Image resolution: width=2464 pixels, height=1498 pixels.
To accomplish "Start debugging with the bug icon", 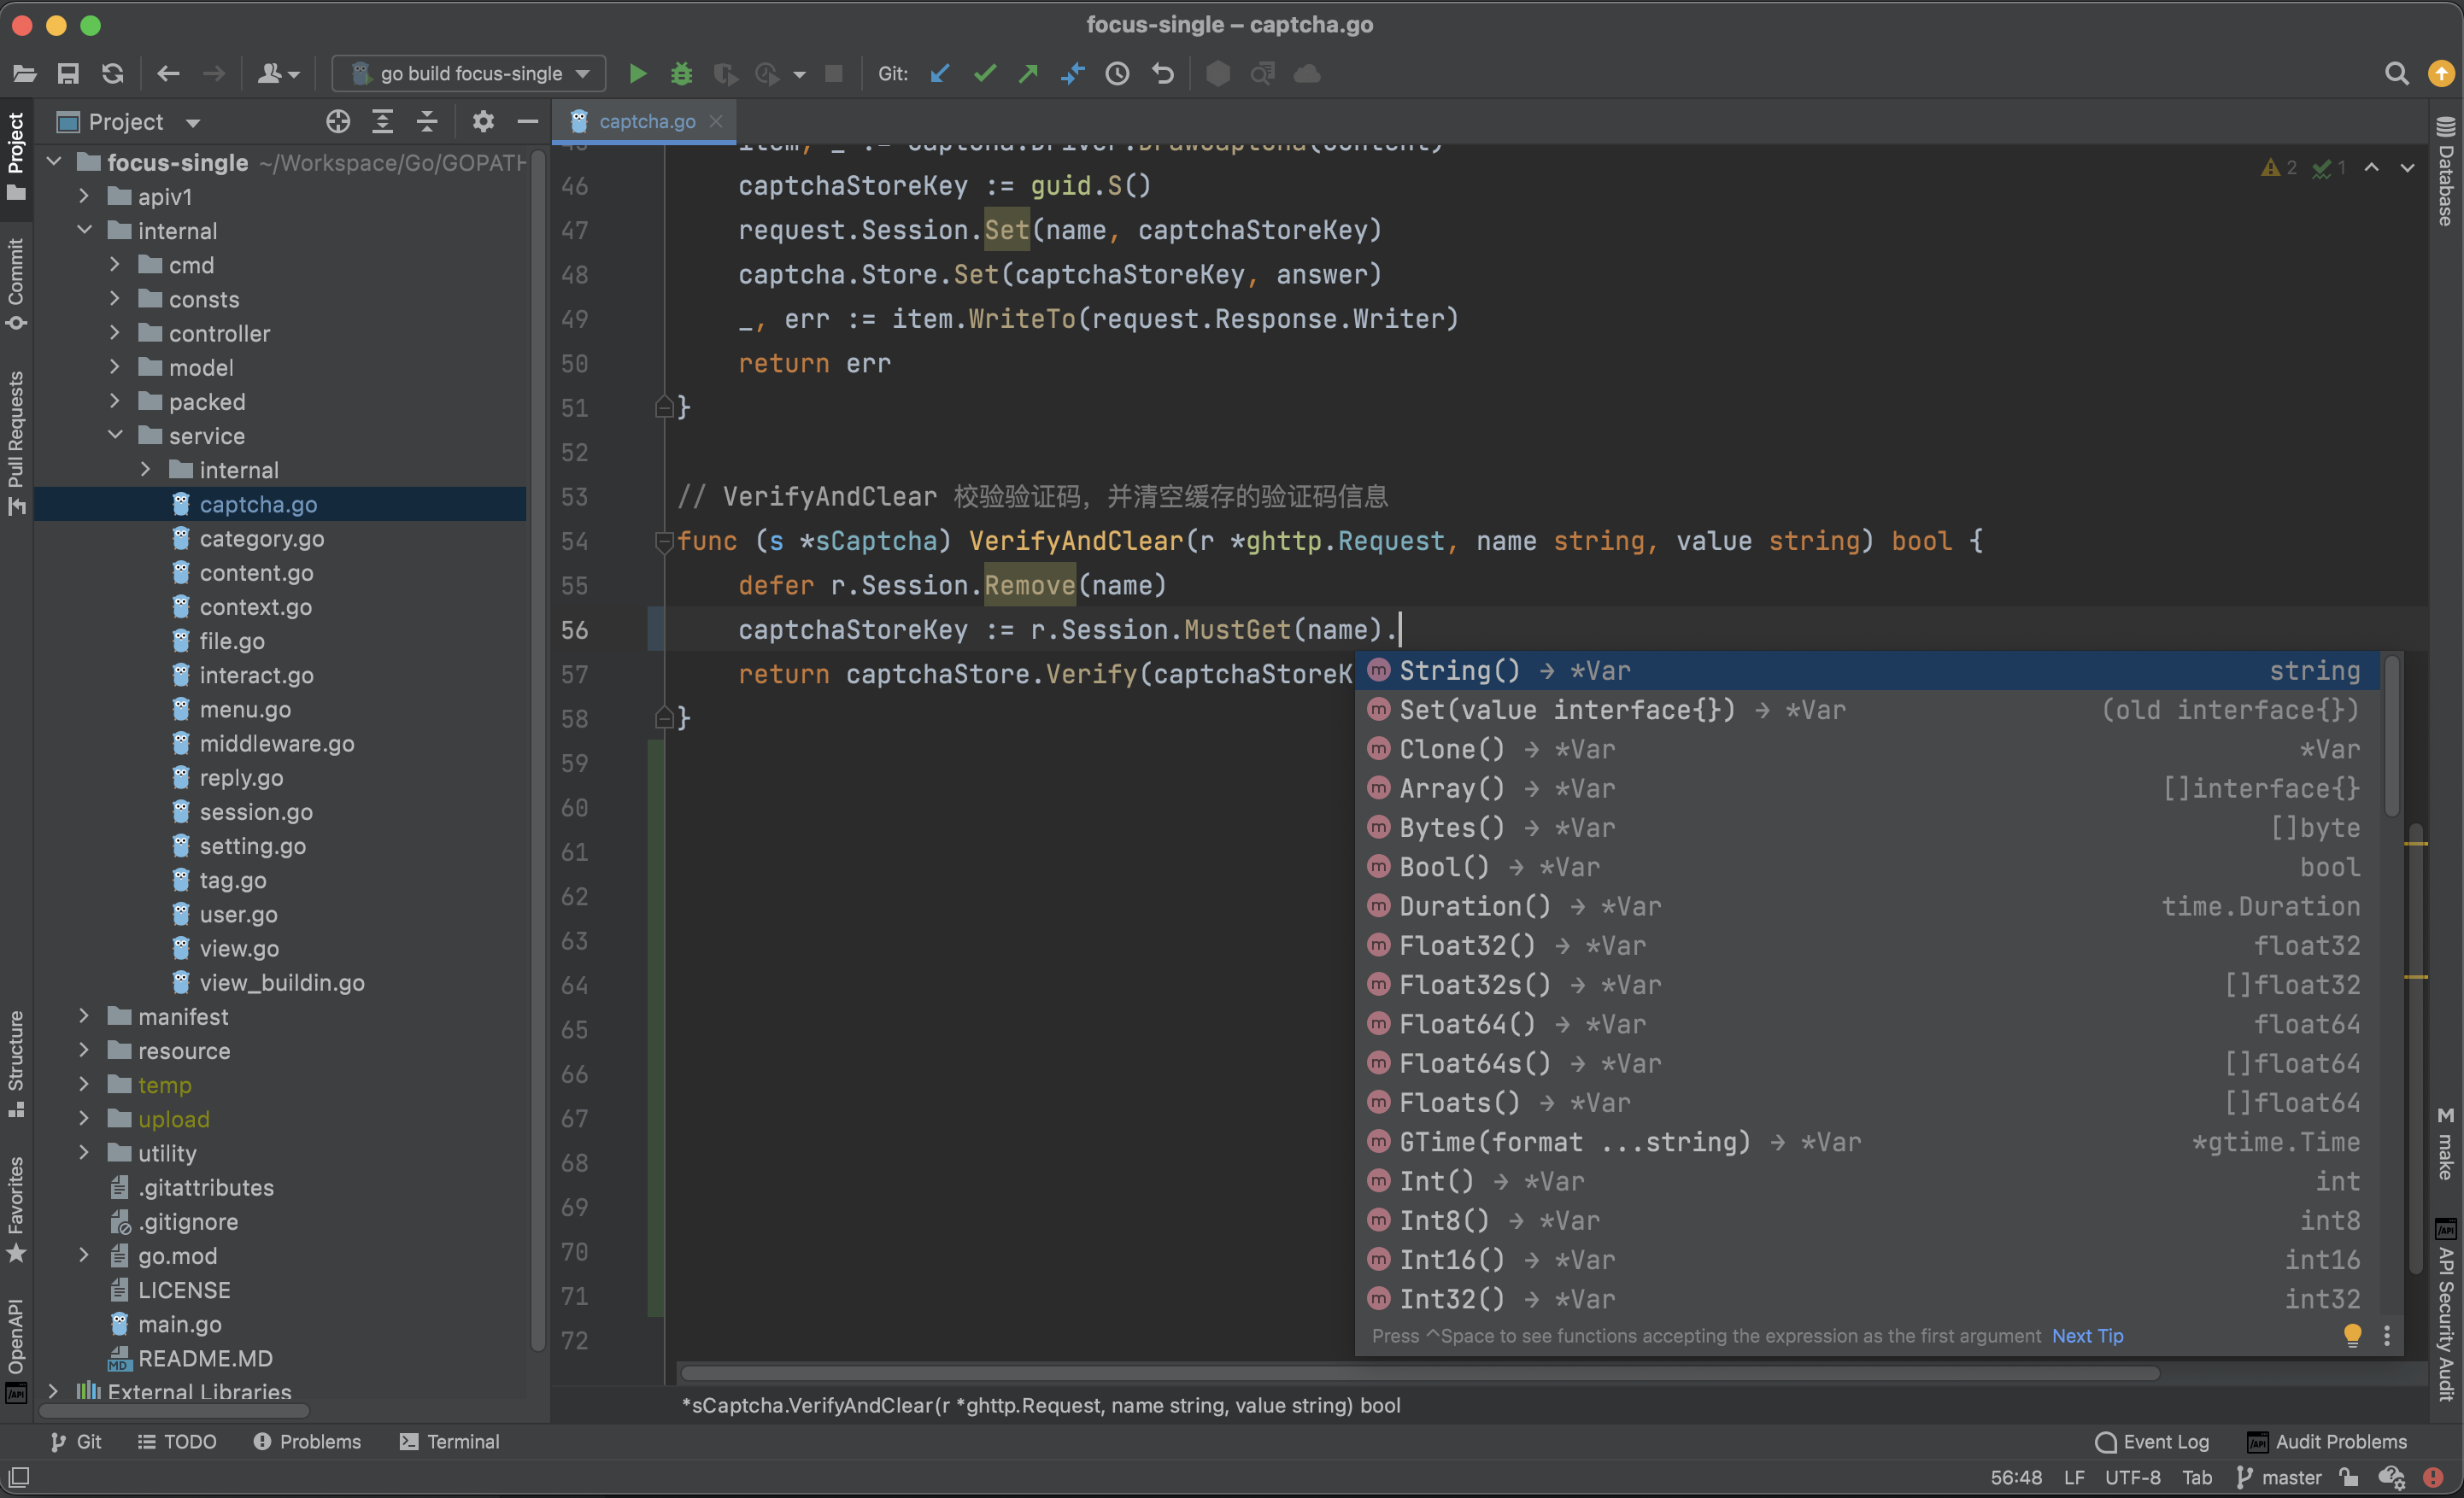I will click(681, 73).
